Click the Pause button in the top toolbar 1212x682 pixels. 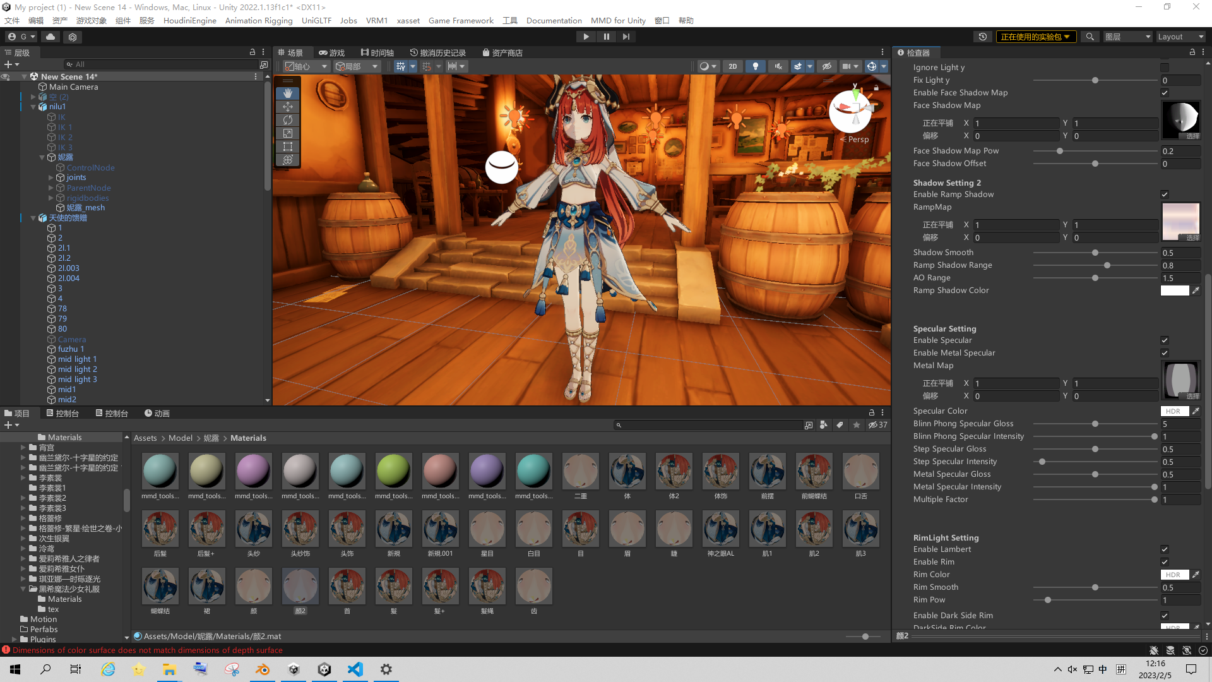(606, 37)
